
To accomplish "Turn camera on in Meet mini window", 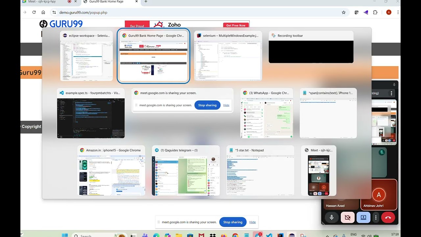I will coord(348,218).
